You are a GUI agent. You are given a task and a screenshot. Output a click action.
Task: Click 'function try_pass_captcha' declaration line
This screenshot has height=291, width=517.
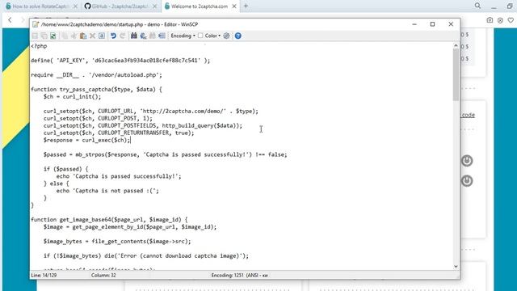coord(97,90)
